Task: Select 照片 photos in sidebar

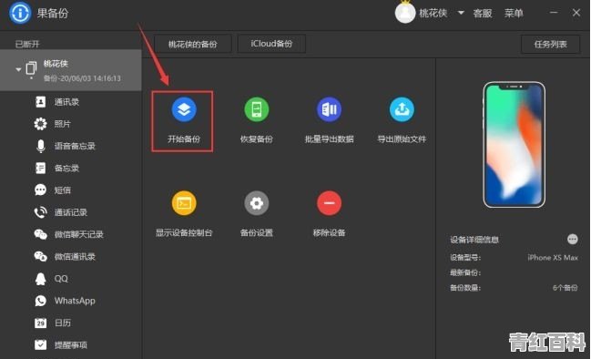Action: (71, 124)
